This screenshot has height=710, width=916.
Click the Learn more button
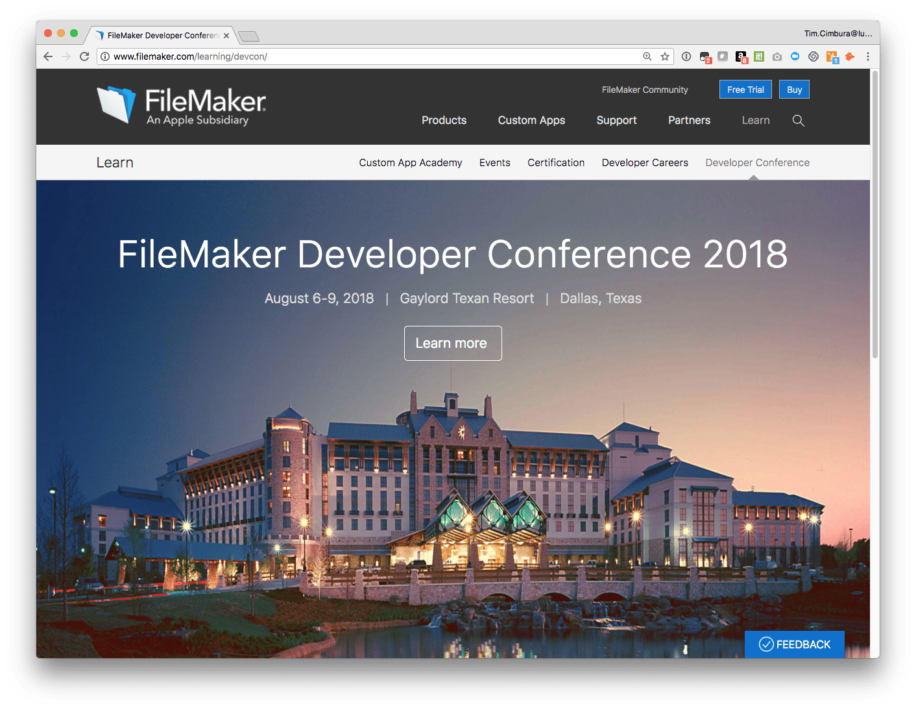(x=453, y=343)
